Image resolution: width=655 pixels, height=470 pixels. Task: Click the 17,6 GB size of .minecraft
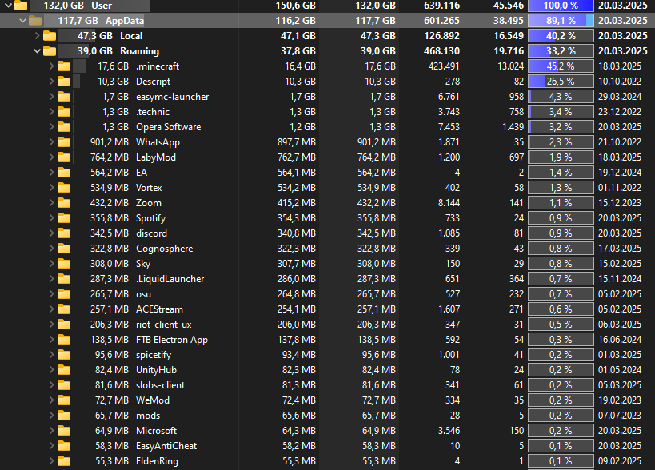114,66
